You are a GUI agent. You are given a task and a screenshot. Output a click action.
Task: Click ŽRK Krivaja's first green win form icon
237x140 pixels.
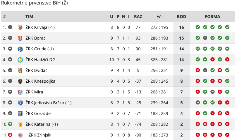click(x=198, y=27)
